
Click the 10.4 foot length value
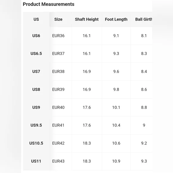(116, 125)
